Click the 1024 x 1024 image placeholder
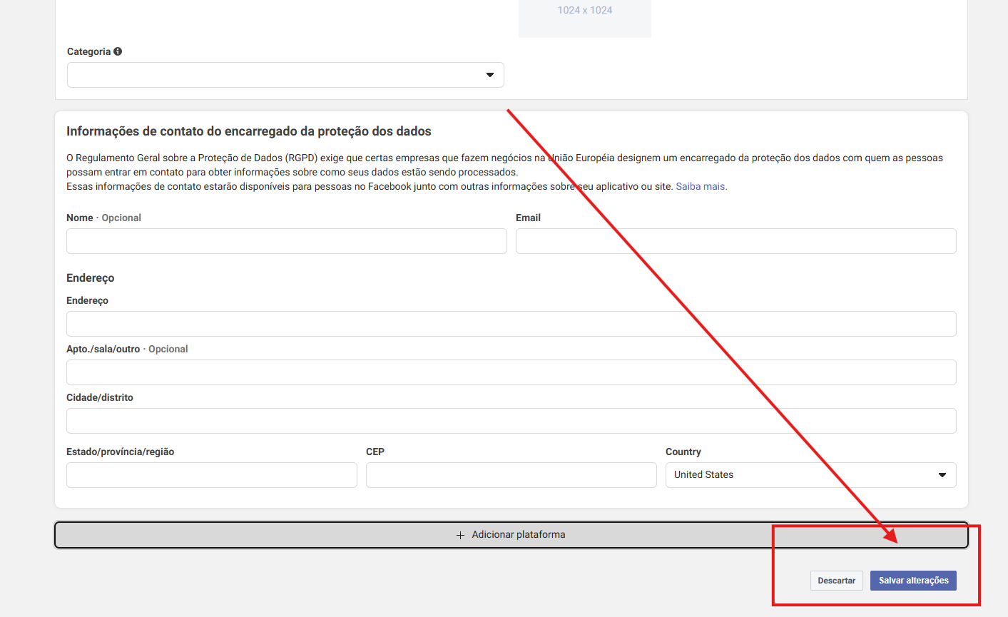 tap(585, 17)
